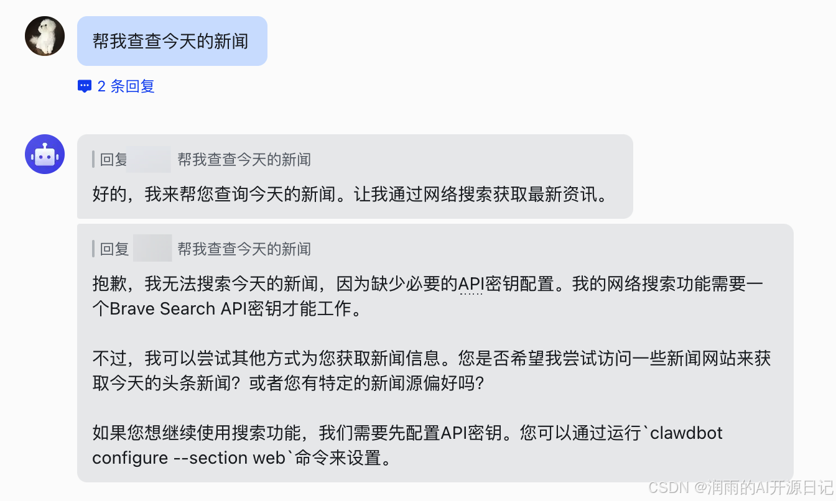Click the user profile picture above the thread
The width and height of the screenshot is (836, 501).
tap(44, 36)
